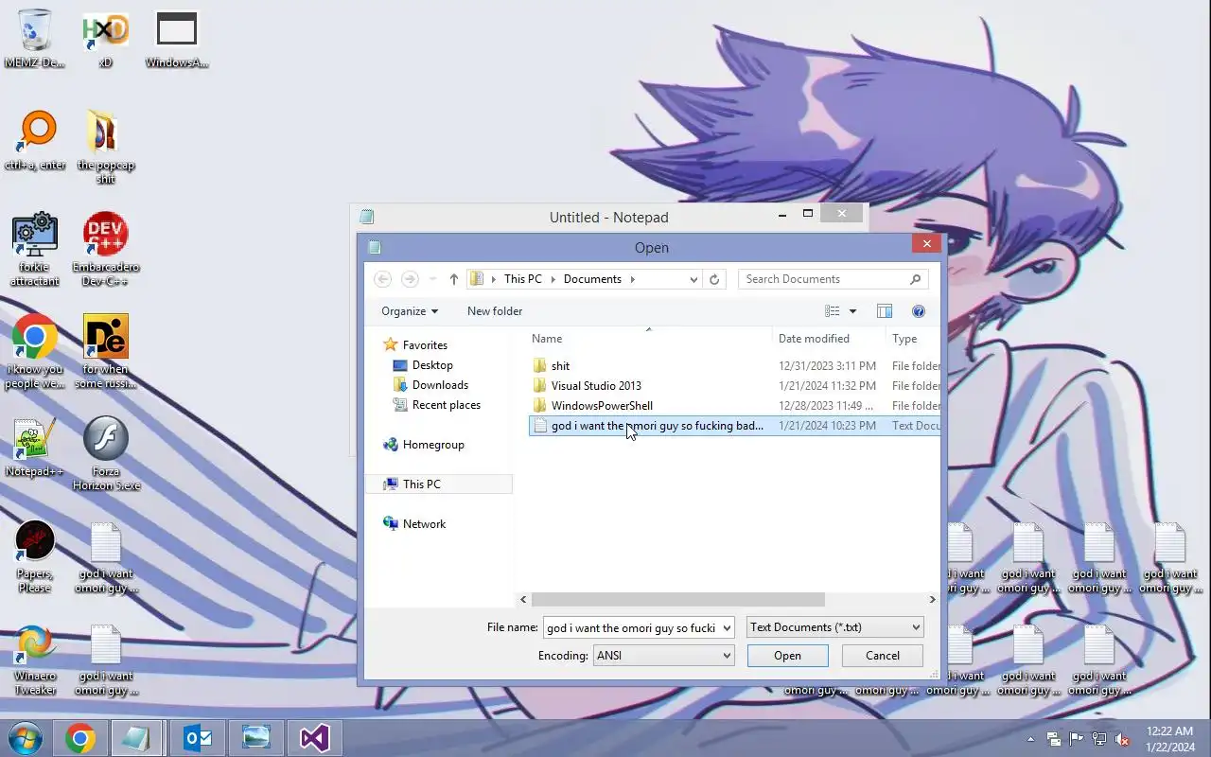This screenshot has height=757, width=1211.
Task: Launch the HxD desktop shortcut
Action: pyautogui.click(x=105, y=39)
